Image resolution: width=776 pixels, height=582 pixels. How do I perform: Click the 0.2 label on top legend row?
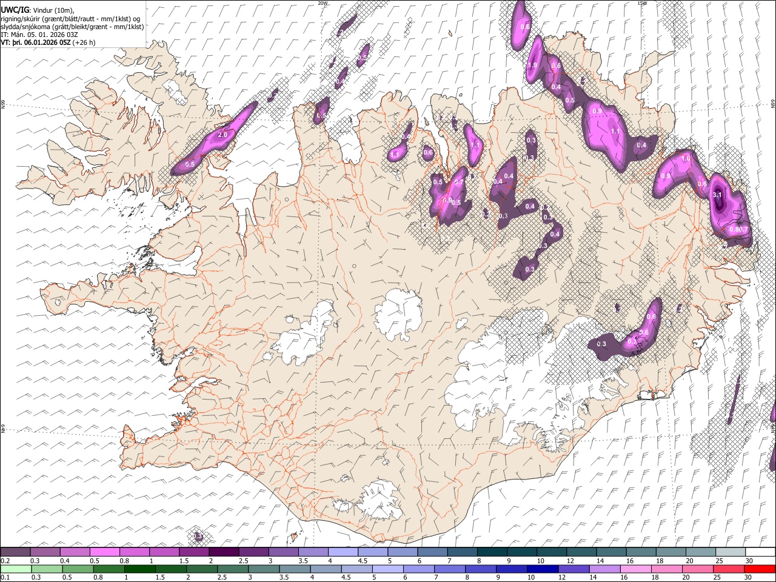pyautogui.click(x=5, y=561)
